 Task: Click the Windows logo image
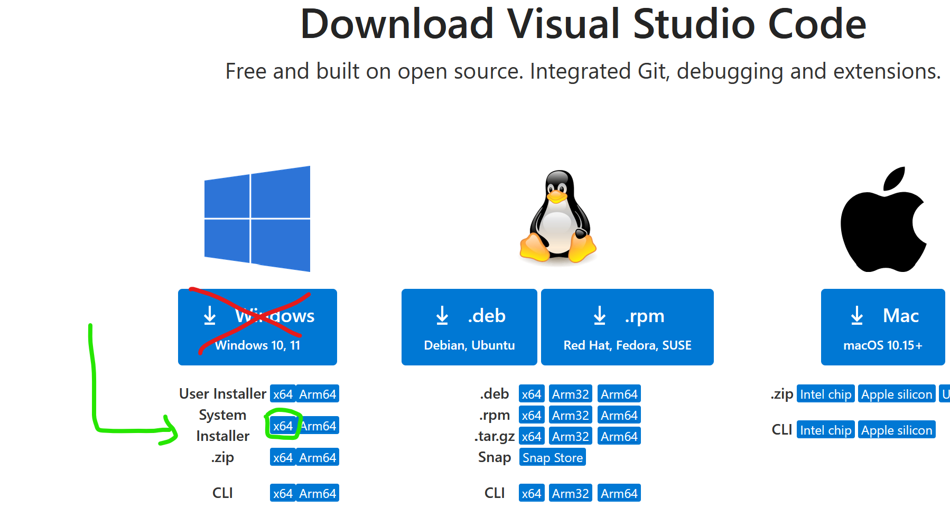257,219
